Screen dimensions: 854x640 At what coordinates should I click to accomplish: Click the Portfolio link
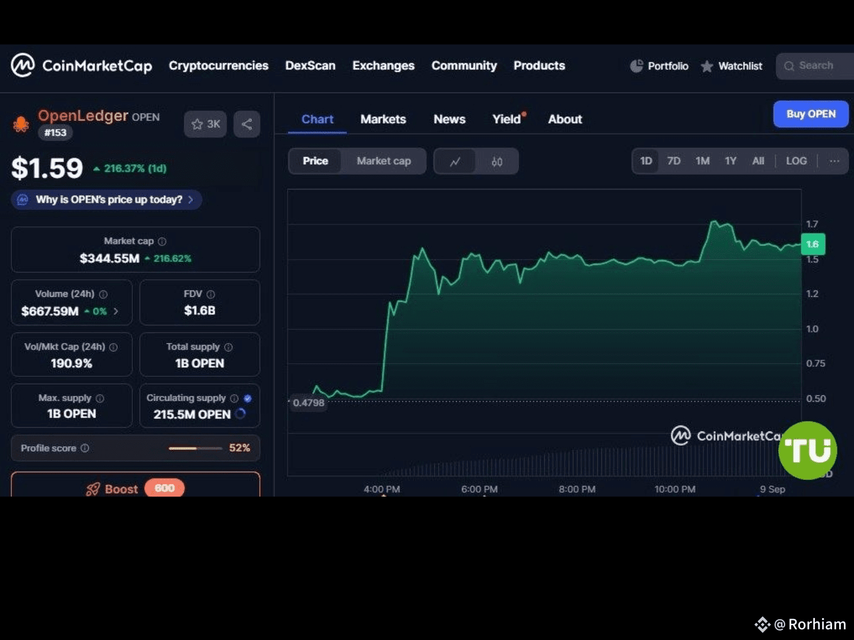(x=668, y=66)
